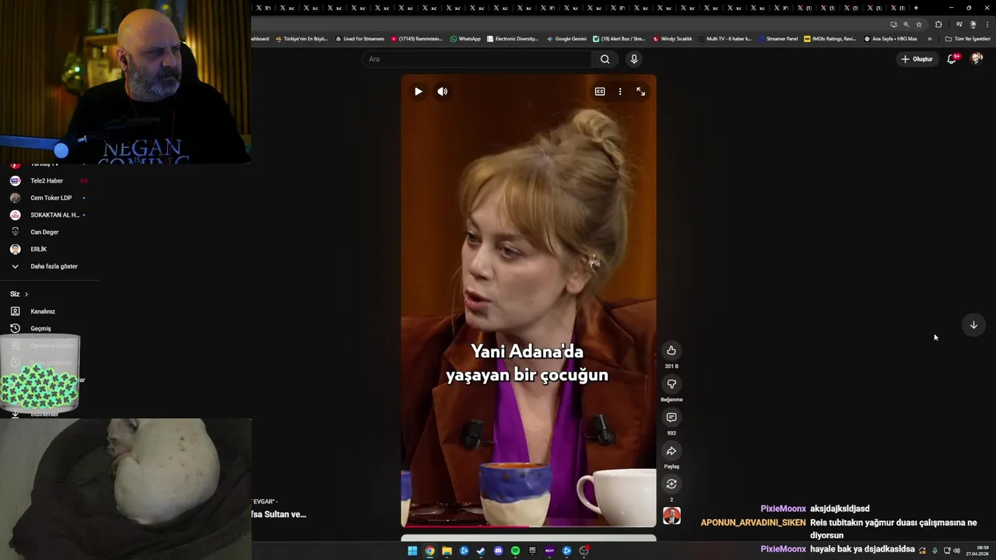Click the remix icon under Paylaş
The height and width of the screenshot is (560, 996).
coord(672,485)
